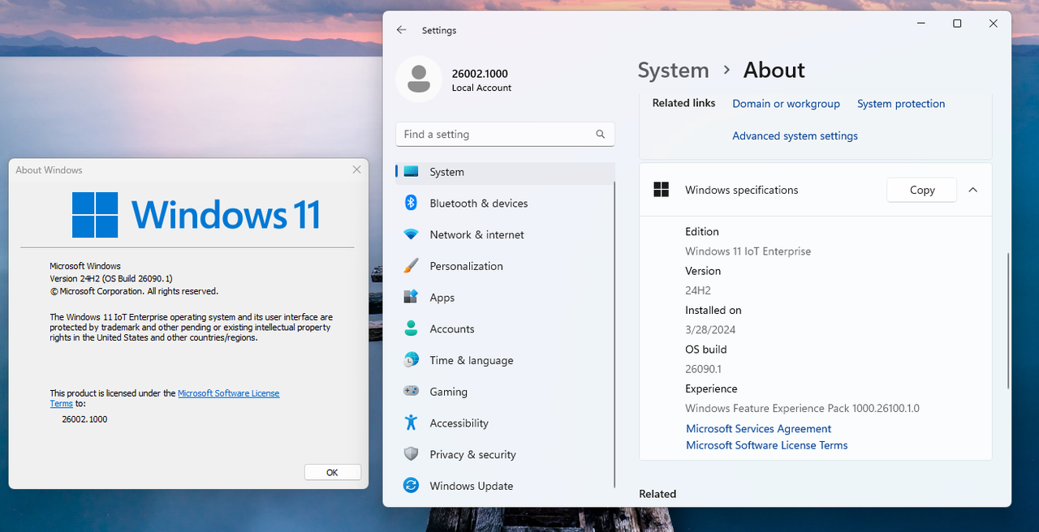Go to Network & internet settings

505,234
